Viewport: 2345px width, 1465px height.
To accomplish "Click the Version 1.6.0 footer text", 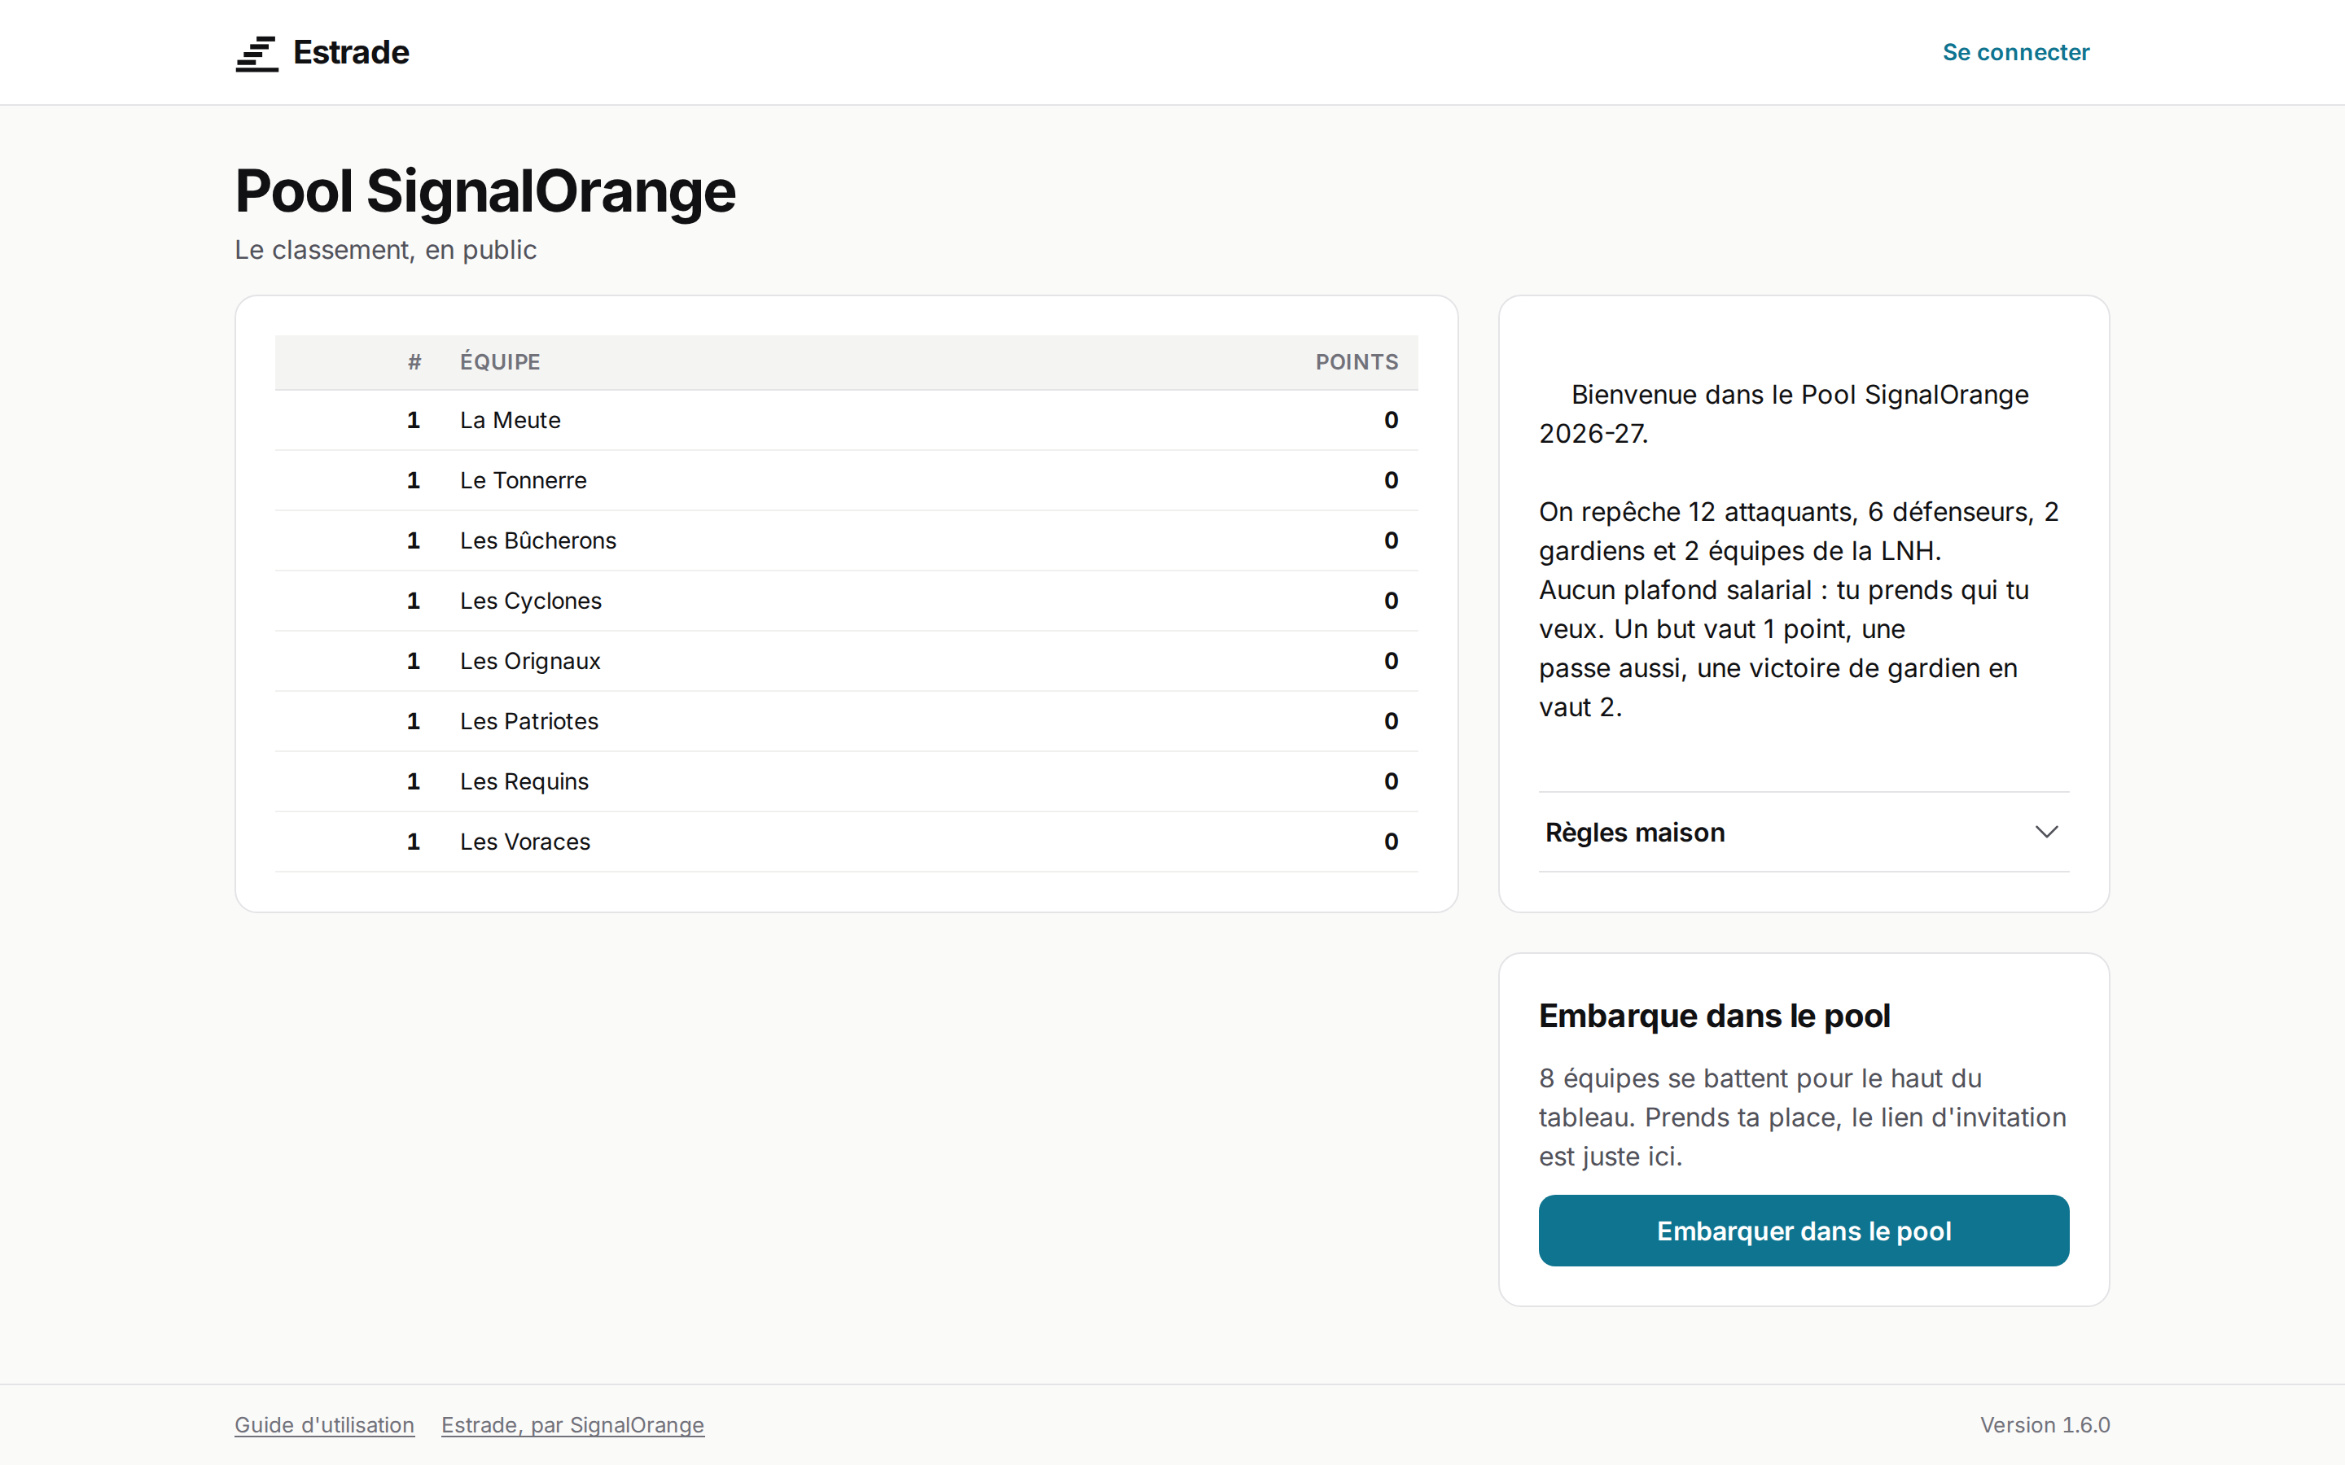I will point(2045,1425).
